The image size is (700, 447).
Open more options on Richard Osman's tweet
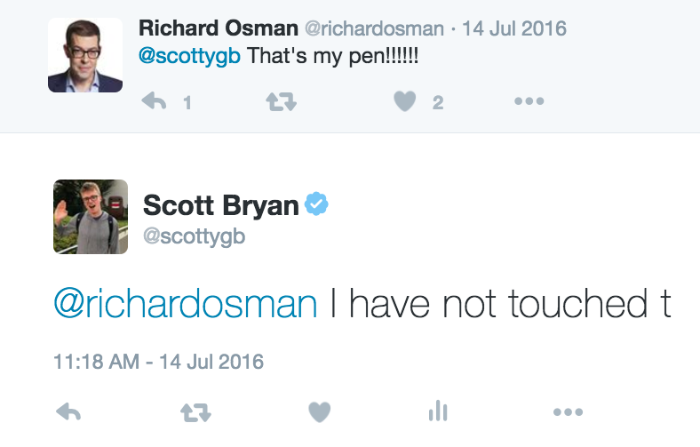pyautogui.click(x=529, y=101)
